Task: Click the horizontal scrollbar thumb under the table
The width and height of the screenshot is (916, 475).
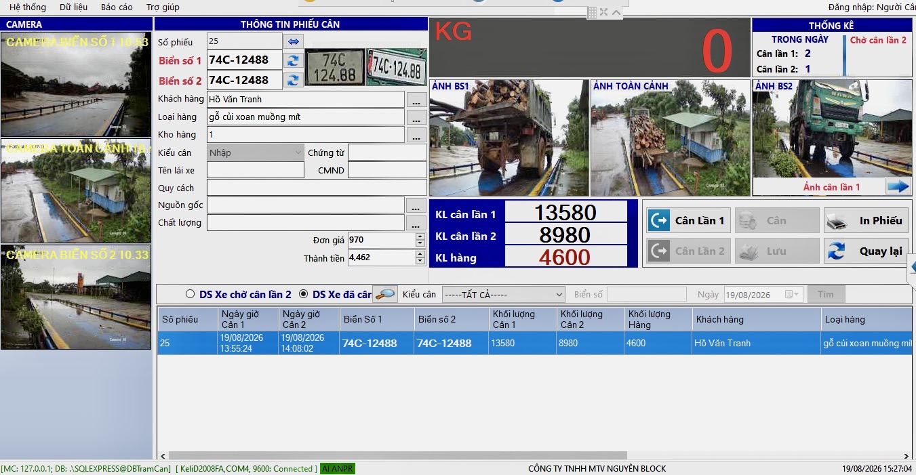Action: point(398,456)
